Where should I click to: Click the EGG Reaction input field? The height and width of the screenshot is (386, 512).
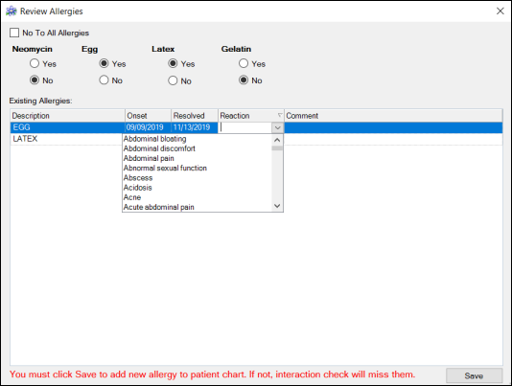[245, 127]
